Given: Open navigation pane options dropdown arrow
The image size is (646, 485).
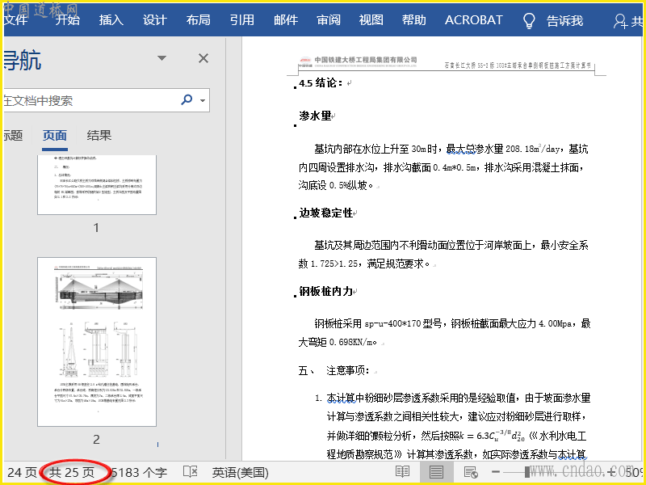Looking at the screenshot, I should pyautogui.click(x=162, y=58).
